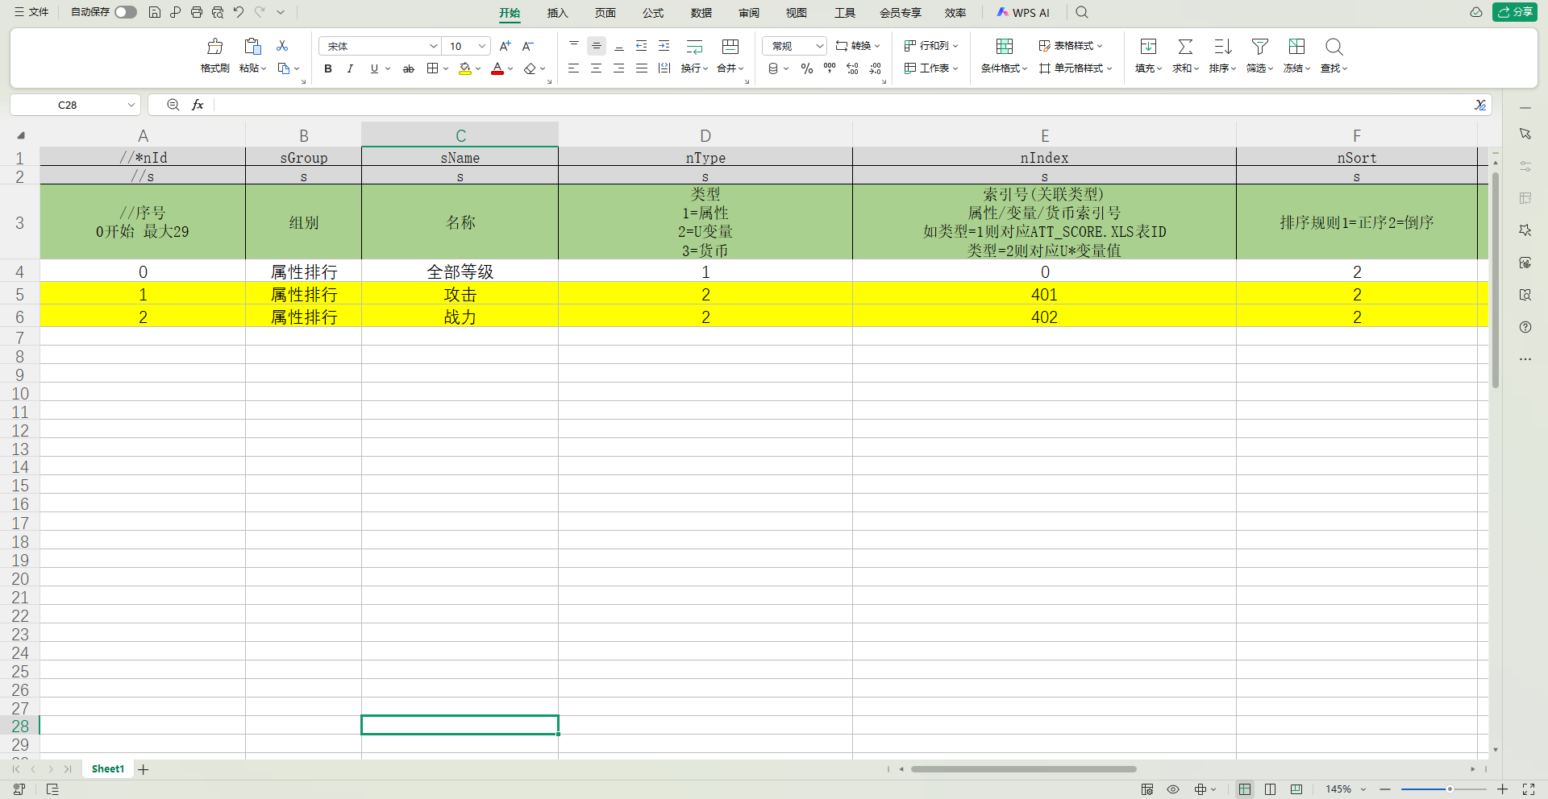Open the font name dropdown
Viewport: 1548px width, 799px height.
(x=433, y=46)
